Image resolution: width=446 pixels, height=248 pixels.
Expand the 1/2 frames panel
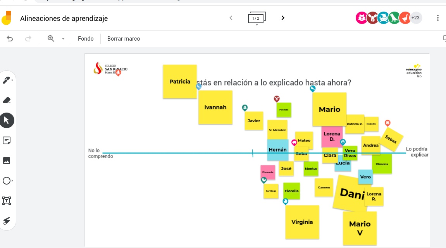tap(257, 18)
